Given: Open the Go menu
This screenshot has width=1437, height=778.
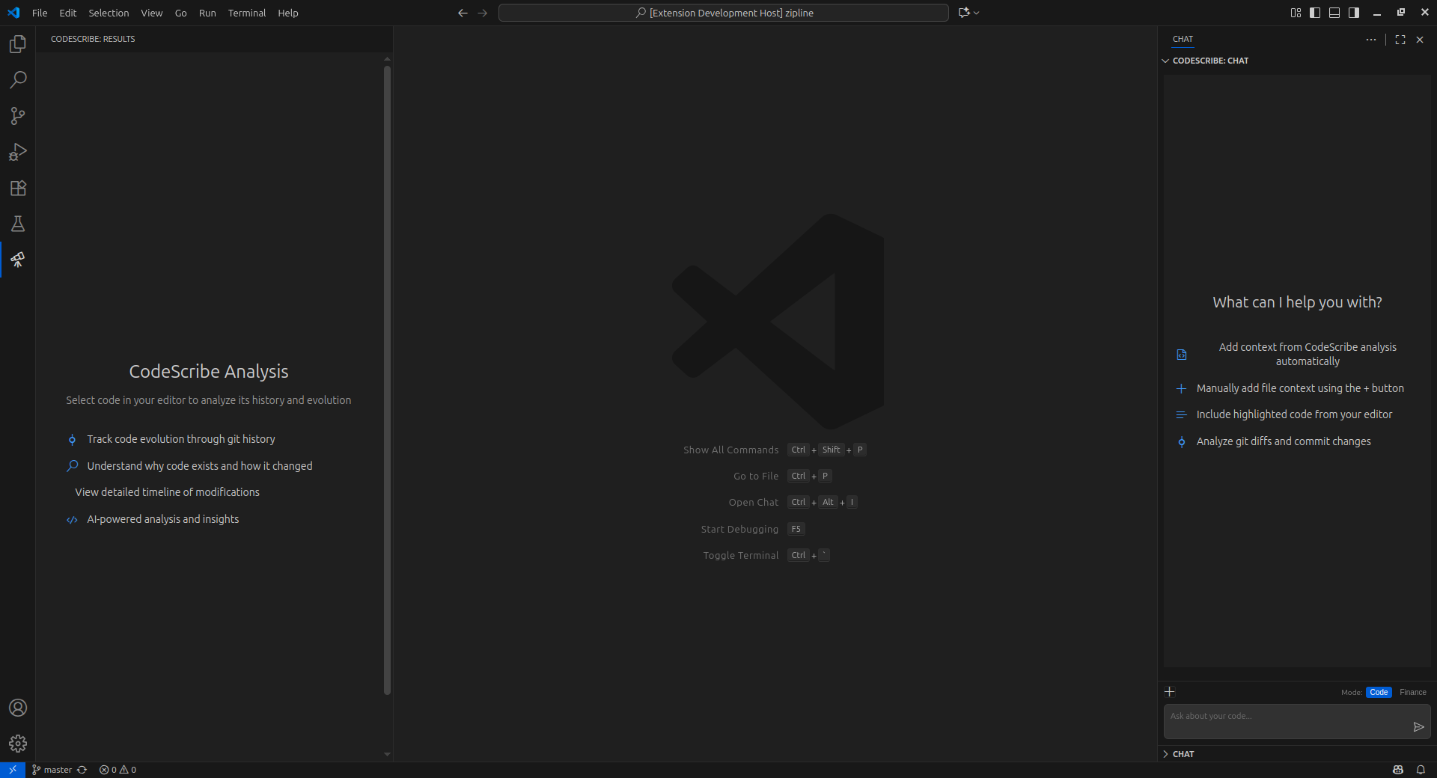Looking at the screenshot, I should 181,13.
